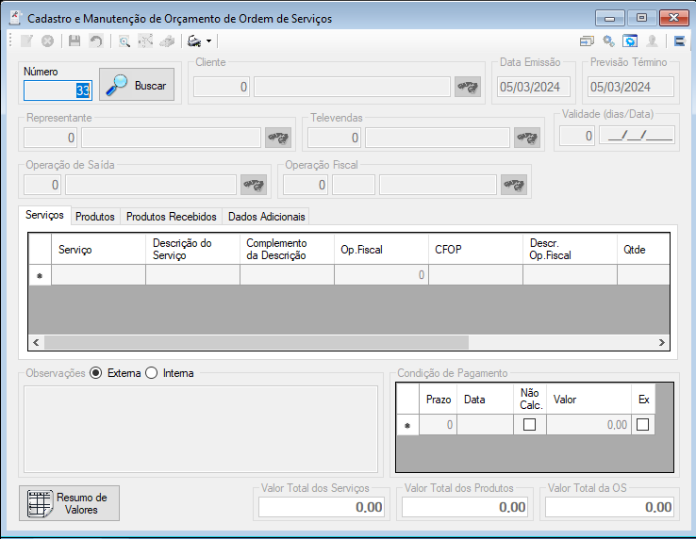696x539 pixels.
Task: Click the Buscar button
Action: pos(137,84)
